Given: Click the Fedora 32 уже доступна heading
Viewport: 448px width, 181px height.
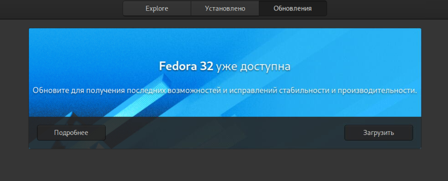Looking at the screenshot, I should coord(225,66).
